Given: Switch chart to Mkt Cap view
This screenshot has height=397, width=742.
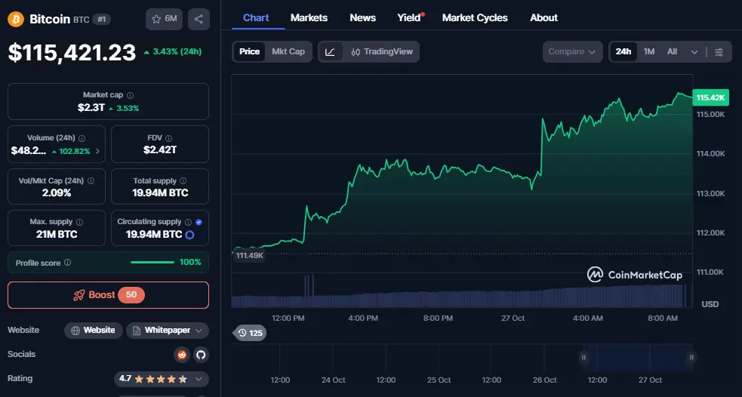Looking at the screenshot, I should click(x=288, y=51).
